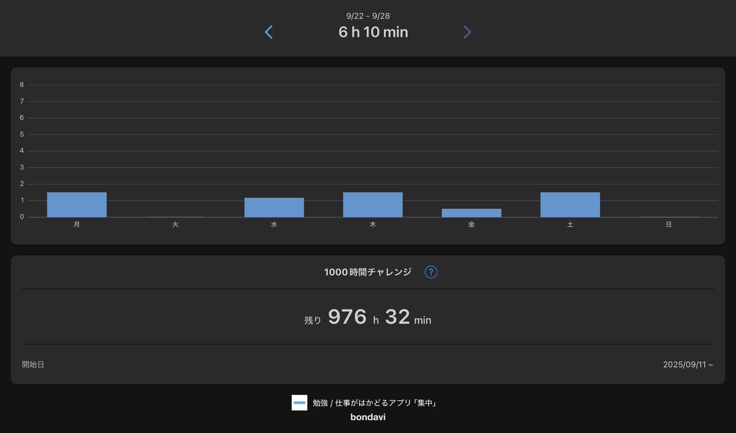Click the bondavi developer name

(x=368, y=417)
